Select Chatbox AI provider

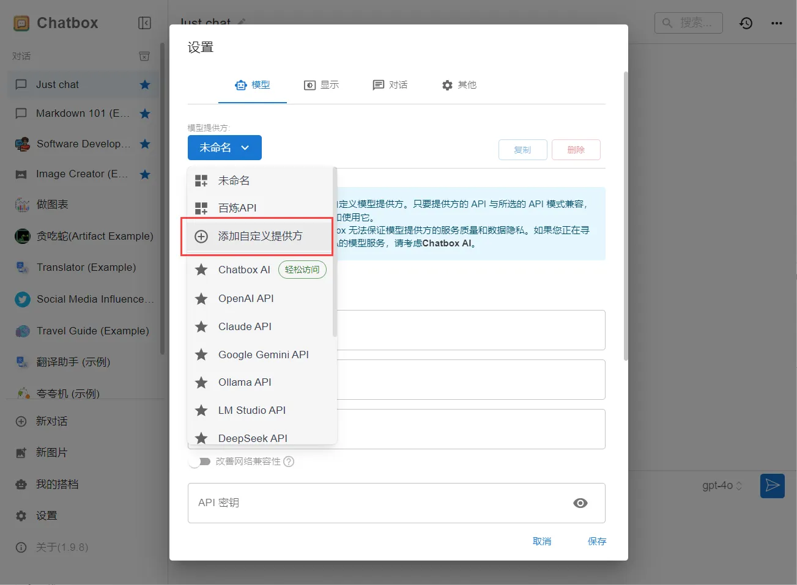pyautogui.click(x=260, y=270)
